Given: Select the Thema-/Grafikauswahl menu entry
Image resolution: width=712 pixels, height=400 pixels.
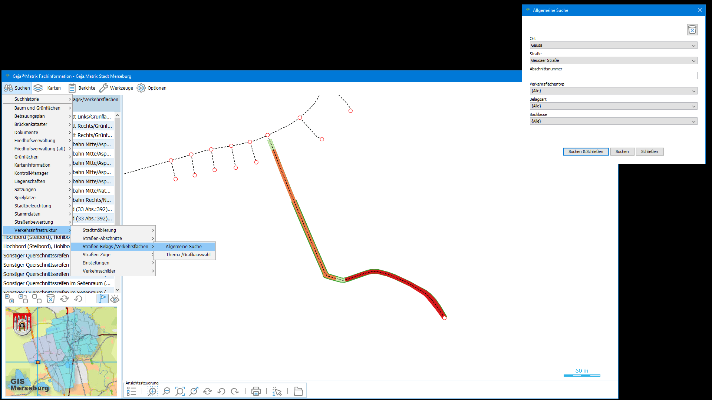Looking at the screenshot, I should tap(188, 254).
